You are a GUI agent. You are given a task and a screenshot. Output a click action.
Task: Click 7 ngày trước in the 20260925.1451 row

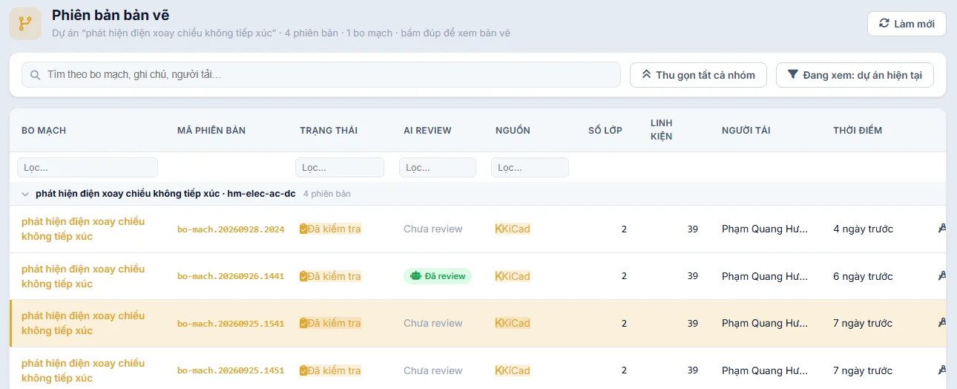[x=863, y=370]
